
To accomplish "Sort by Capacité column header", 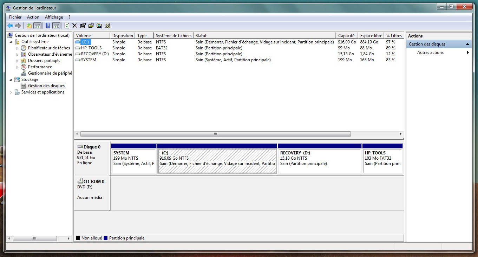I will [x=347, y=36].
